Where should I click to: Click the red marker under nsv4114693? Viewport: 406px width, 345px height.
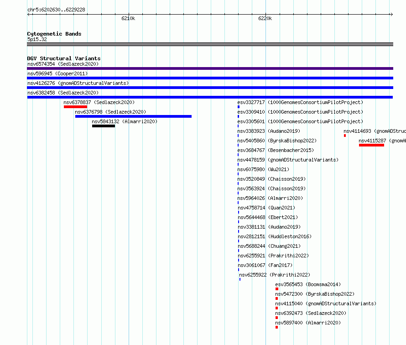tap(345, 136)
